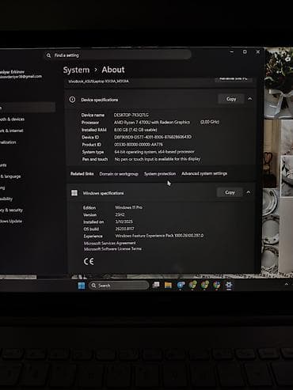Collapse the Device specifications section
293x390 pixels.
click(250, 99)
